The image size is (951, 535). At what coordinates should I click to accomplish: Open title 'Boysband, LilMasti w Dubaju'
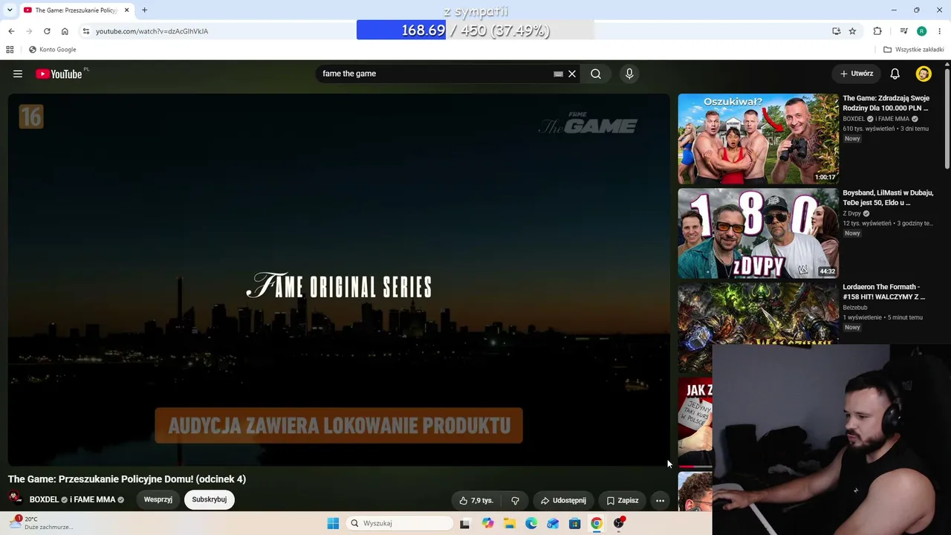coord(888,198)
